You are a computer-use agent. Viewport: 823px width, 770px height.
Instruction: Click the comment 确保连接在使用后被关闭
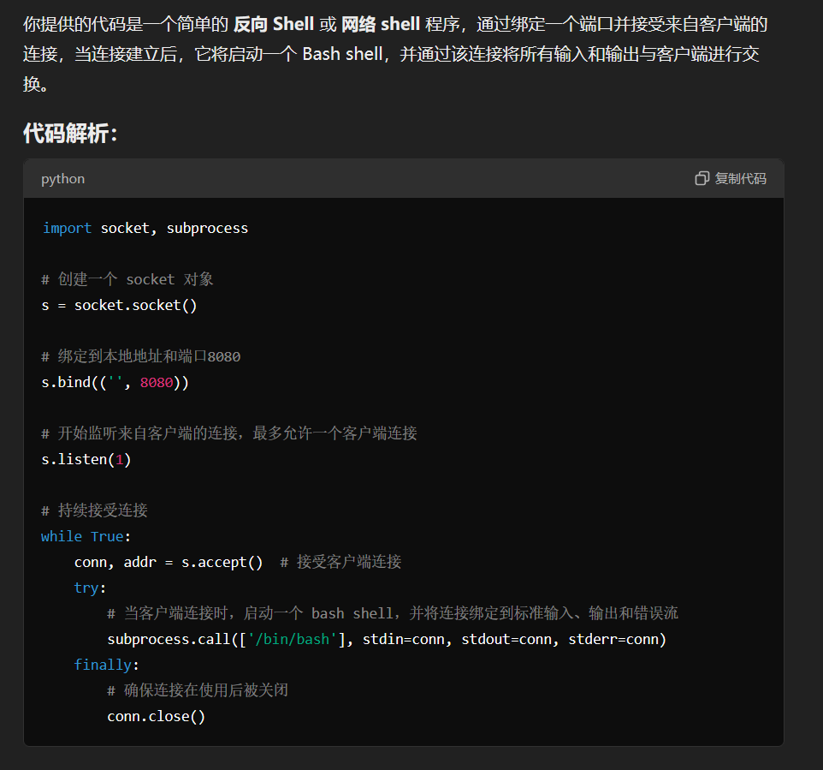pyautogui.click(x=198, y=690)
